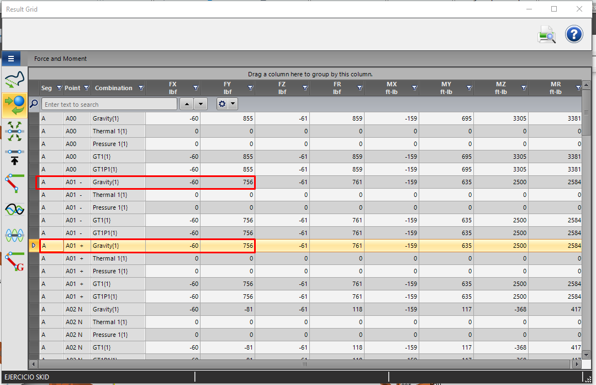Click the horizontal scrollbar right arrow
The height and width of the screenshot is (385, 596).
(577, 365)
